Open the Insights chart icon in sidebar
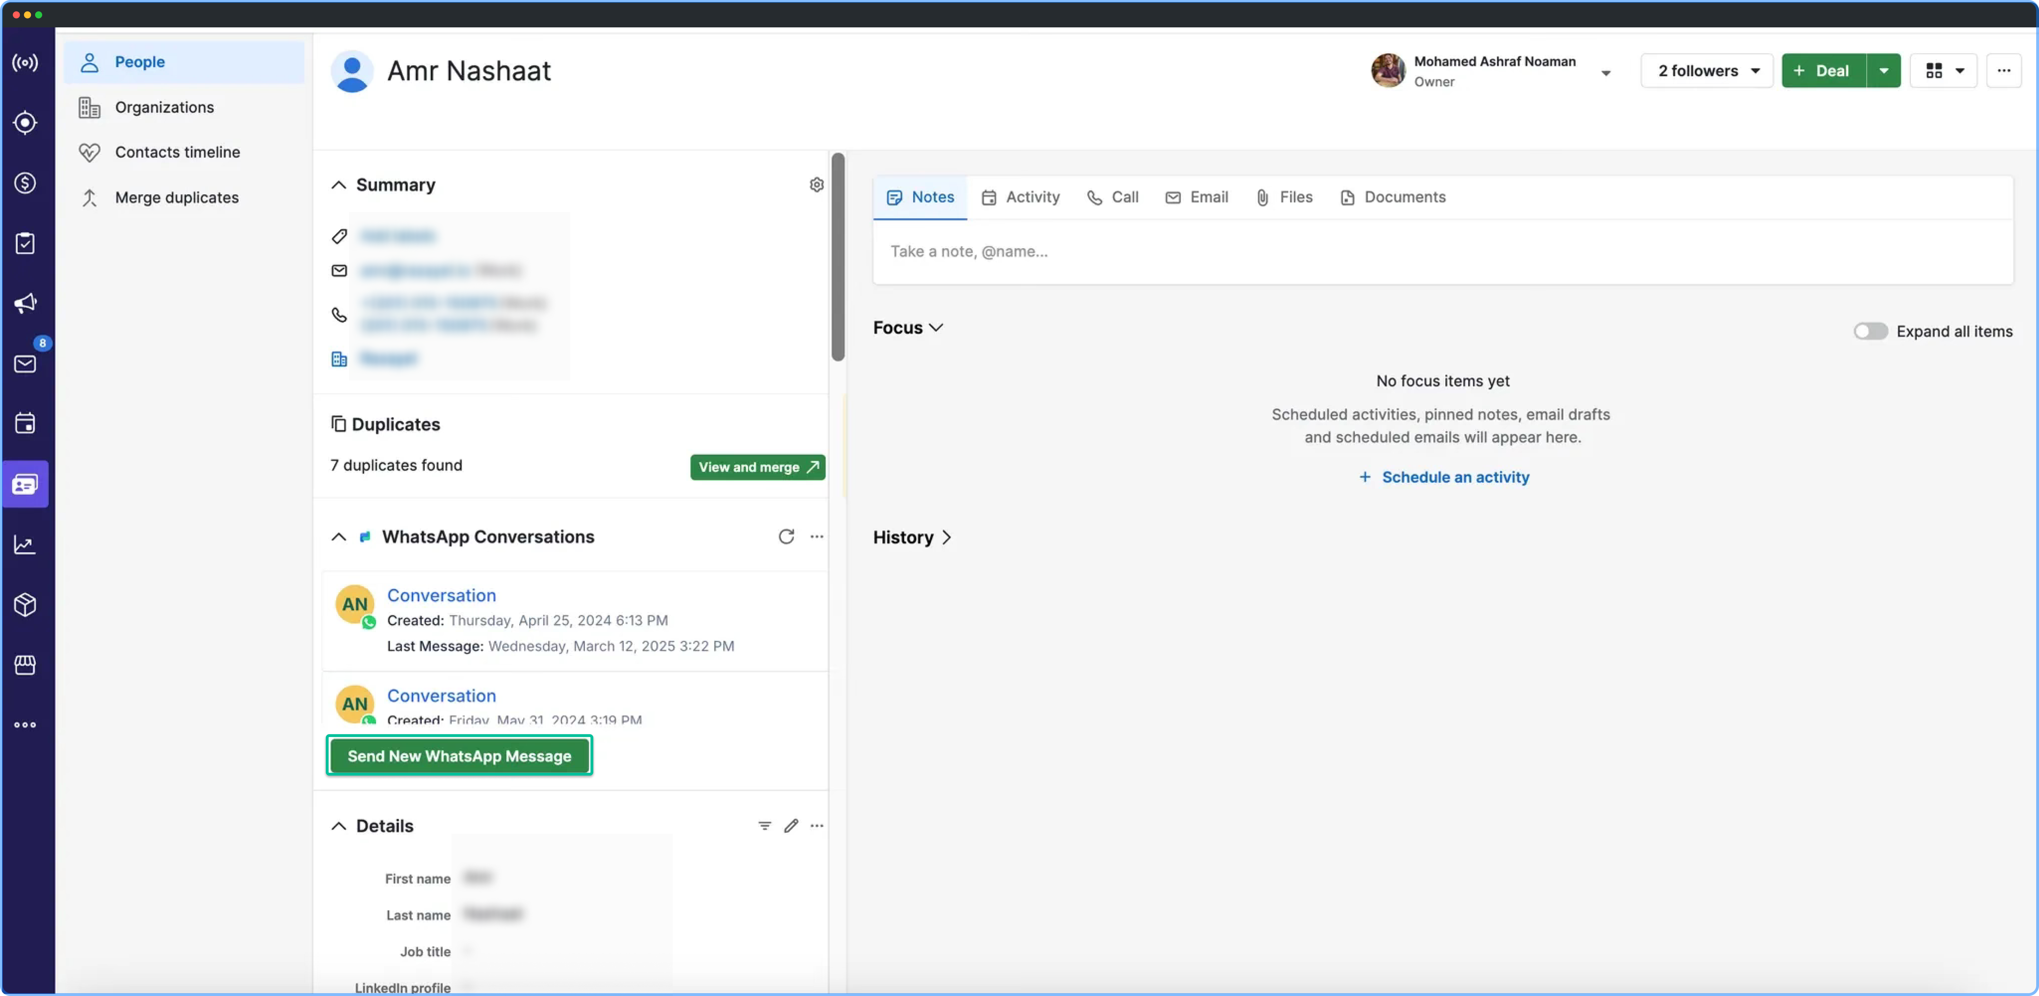 coord(25,544)
